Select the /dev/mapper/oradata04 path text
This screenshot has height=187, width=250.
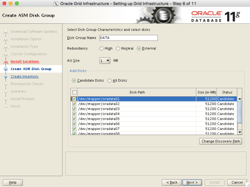[x=99, y=114]
